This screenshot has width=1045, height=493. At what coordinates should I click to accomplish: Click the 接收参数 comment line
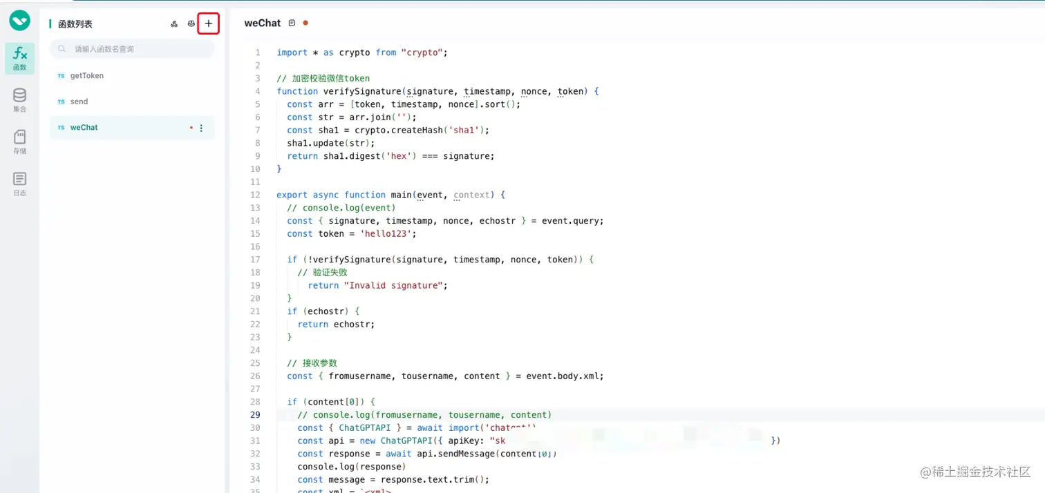coord(312,363)
